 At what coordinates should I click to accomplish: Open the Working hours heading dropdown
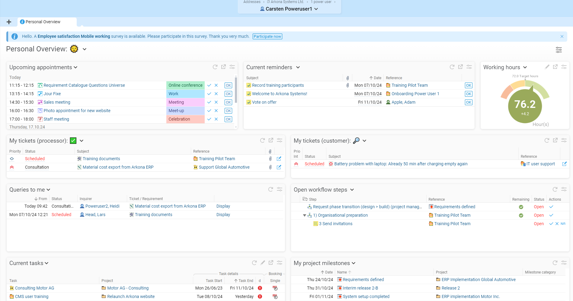pos(525,67)
